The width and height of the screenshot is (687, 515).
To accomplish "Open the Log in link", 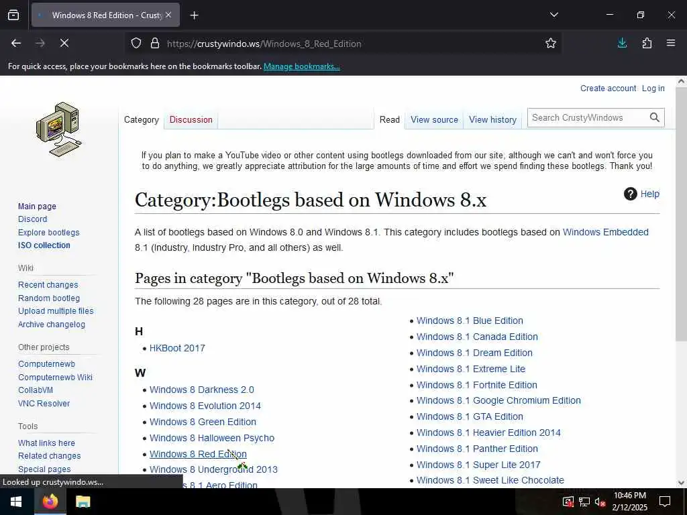I will (x=653, y=89).
